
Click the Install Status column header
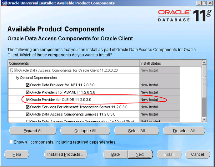pyautogui.click(x=159, y=63)
